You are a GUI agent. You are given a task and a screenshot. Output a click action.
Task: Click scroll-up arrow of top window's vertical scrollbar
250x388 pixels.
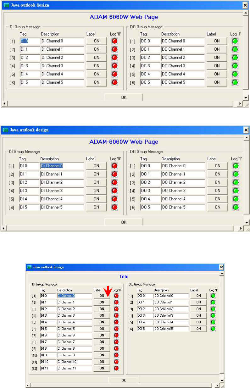(x=246, y=13)
